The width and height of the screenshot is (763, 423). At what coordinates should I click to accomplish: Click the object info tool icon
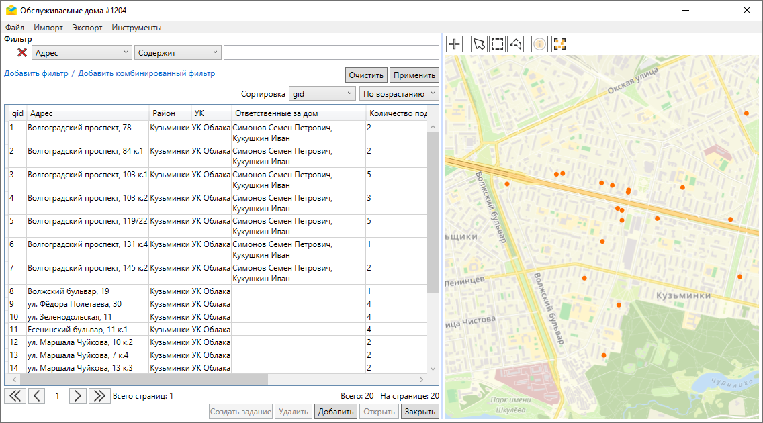tap(540, 44)
